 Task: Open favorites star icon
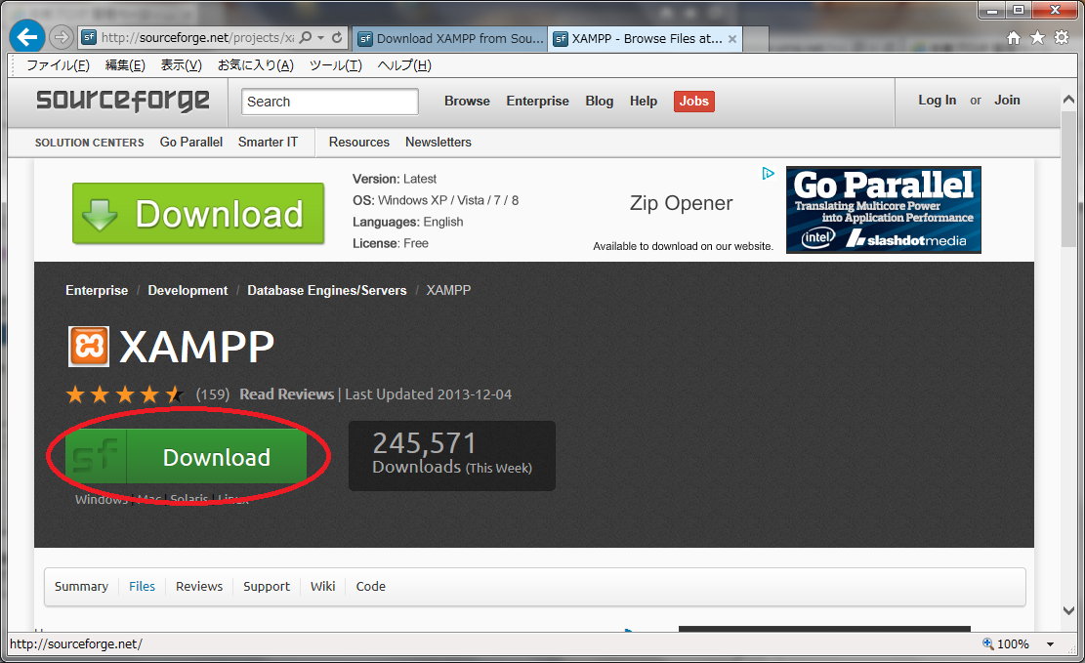pos(1037,38)
